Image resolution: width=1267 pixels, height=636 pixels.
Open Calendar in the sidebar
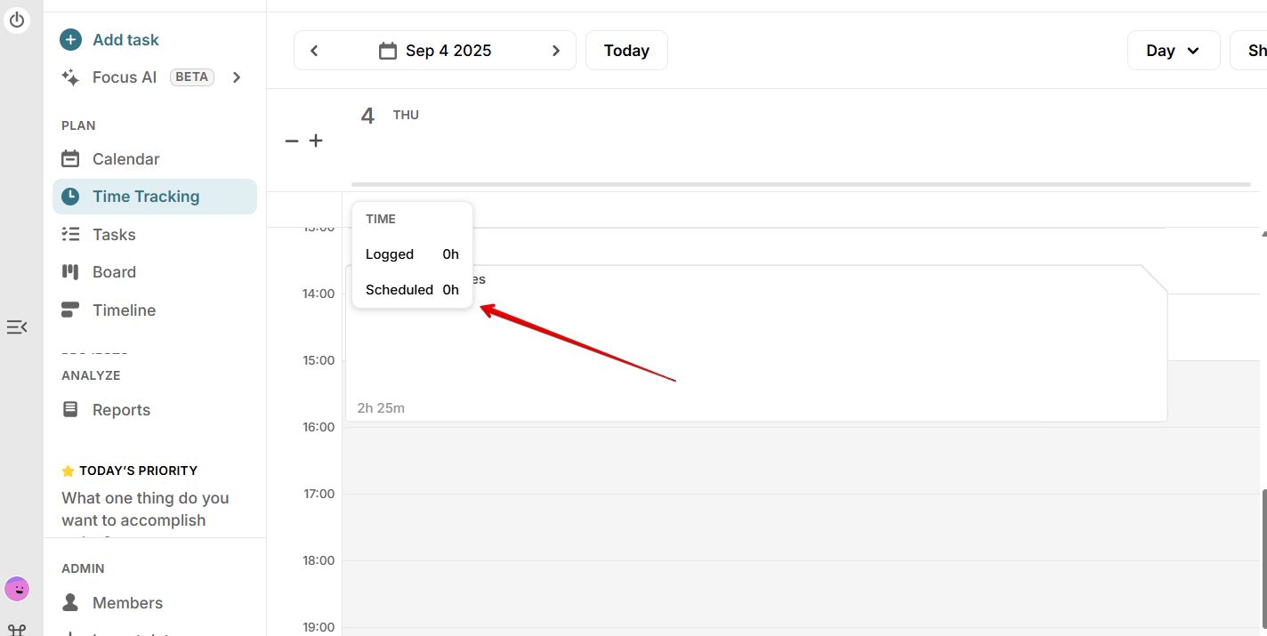[125, 159]
